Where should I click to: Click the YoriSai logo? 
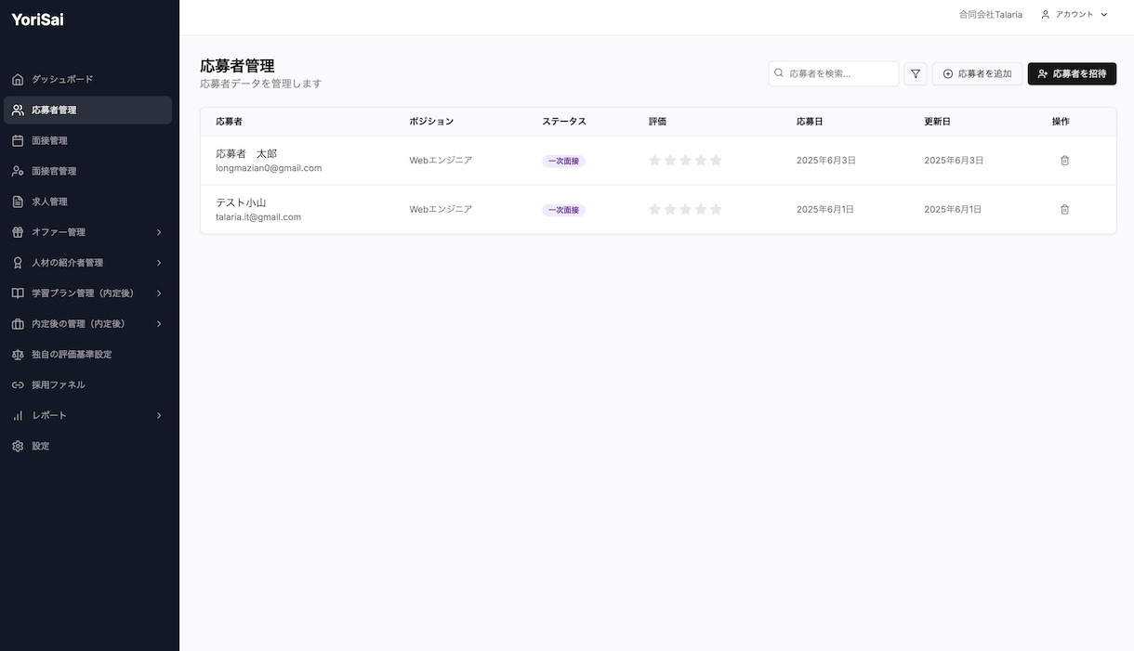(x=37, y=20)
